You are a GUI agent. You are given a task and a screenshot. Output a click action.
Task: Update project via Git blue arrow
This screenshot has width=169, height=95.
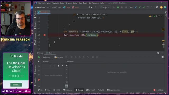pyautogui.click(x=136, y=7)
